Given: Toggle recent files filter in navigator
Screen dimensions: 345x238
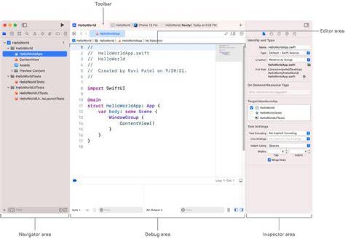Looking at the screenshot, I should coord(61,210).
